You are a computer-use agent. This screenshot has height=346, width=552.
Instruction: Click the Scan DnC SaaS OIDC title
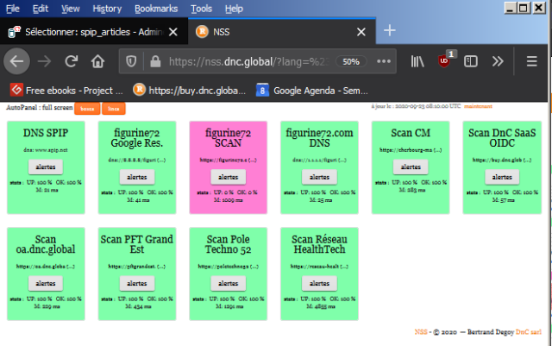pos(502,138)
